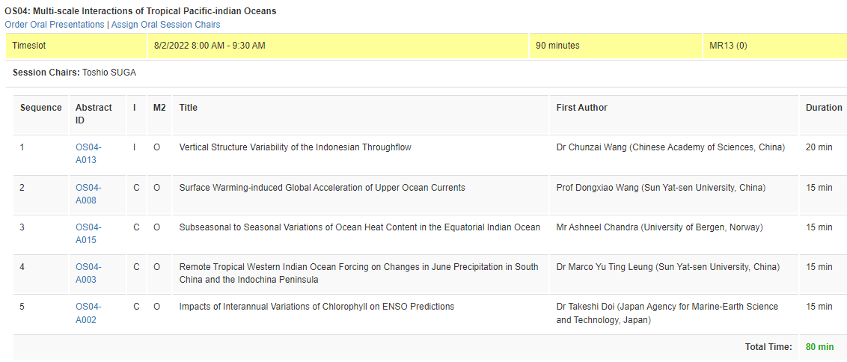Select the Vertical Structure Variability title text
This screenshot has height=362, width=847.
click(x=295, y=147)
